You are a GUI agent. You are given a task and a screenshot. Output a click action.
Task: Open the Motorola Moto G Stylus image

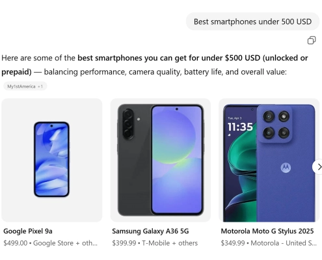tap(269, 160)
